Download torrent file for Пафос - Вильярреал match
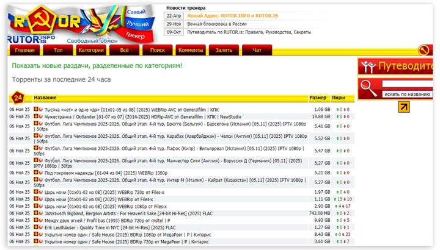The width and height of the screenshot is (440, 250). [36, 148]
